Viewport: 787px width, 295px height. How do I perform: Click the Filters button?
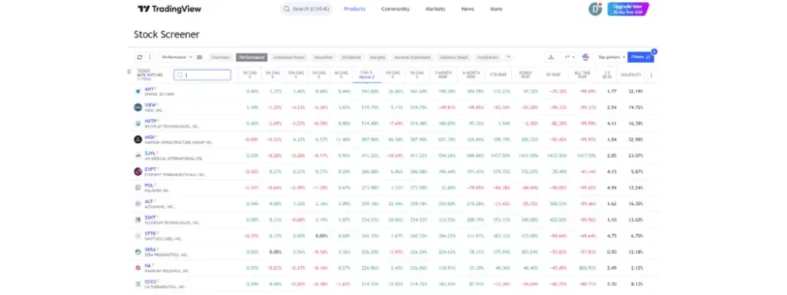(640, 57)
